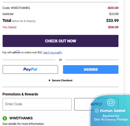The image size is (130, 126).
Task: Click the Affirm logo
Action: coord(16,52)
